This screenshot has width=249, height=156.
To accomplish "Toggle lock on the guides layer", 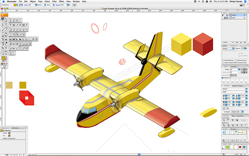I will [225, 18].
